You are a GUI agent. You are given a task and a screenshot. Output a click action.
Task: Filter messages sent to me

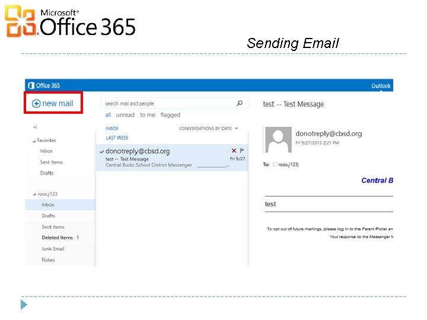(x=148, y=115)
